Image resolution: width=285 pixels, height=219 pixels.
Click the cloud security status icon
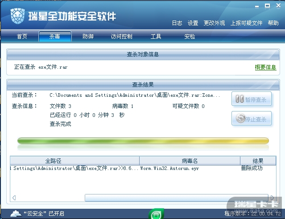(x=16, y=213)
